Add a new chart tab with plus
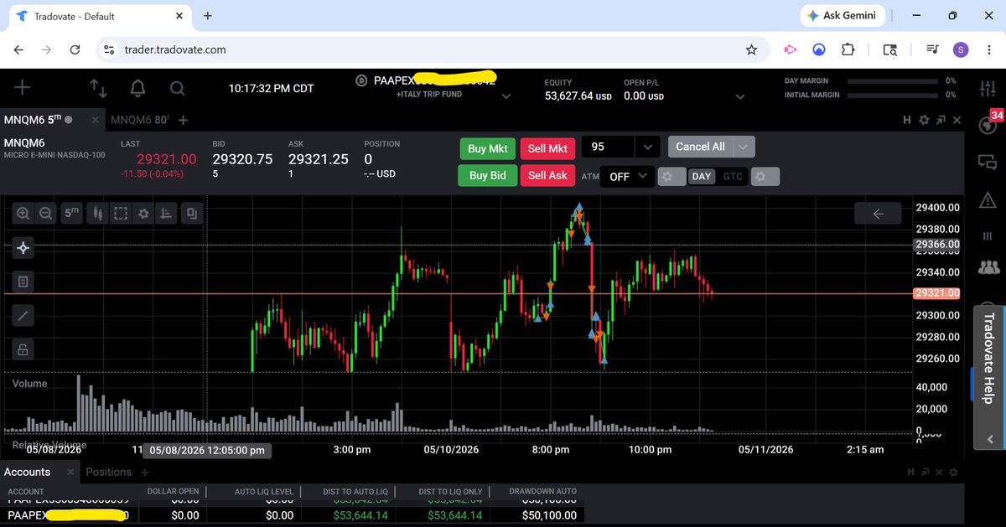 tap(183, 121)
